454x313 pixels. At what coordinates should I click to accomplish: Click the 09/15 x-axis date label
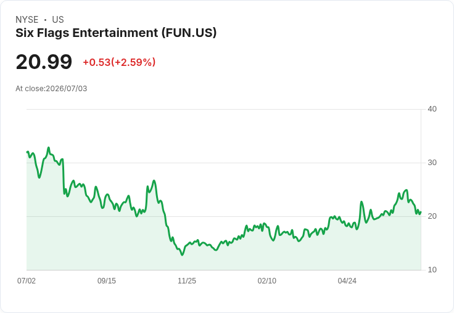coord(107,280)
